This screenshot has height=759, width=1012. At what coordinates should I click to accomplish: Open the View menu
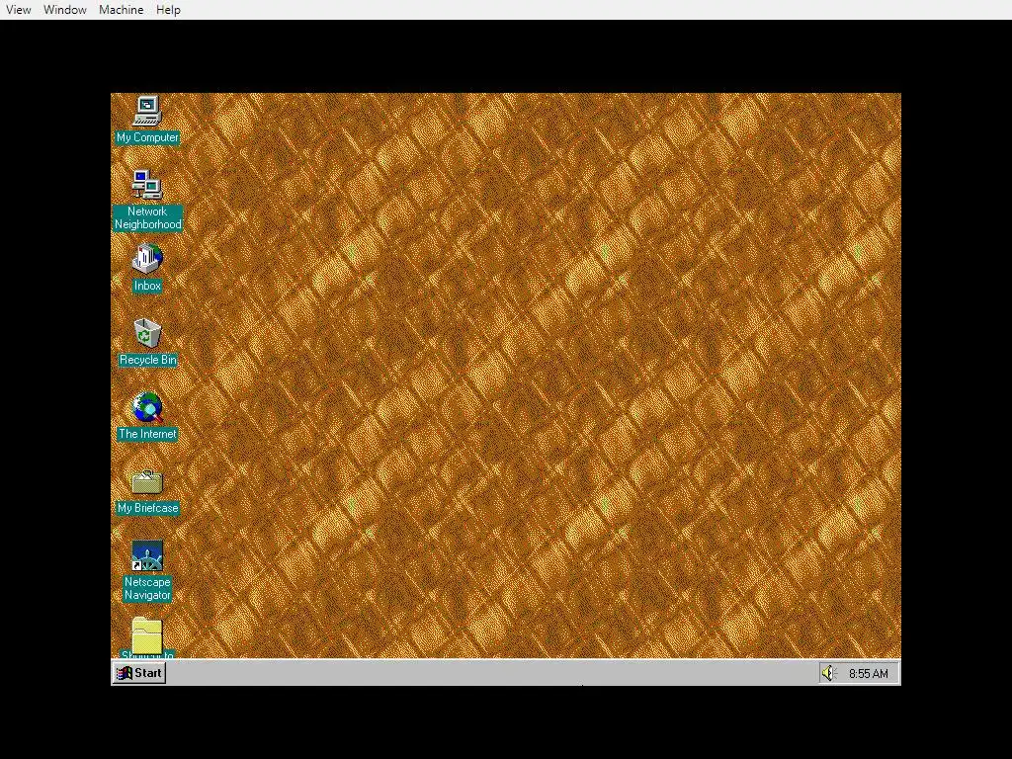[19, 10]
